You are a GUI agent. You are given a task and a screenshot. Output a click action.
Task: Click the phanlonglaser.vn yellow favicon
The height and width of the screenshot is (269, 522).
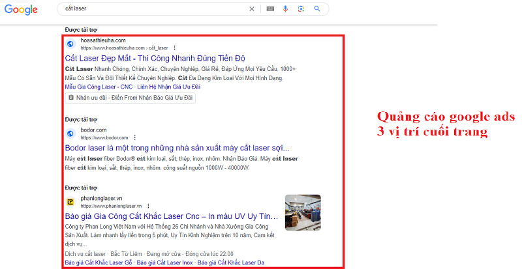pyautogui.click(x=70, y=202)
